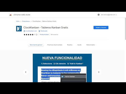126x94 pixels.
Task: Click the Chrome Web Store rainbow logo
Action: coord(10,15)
